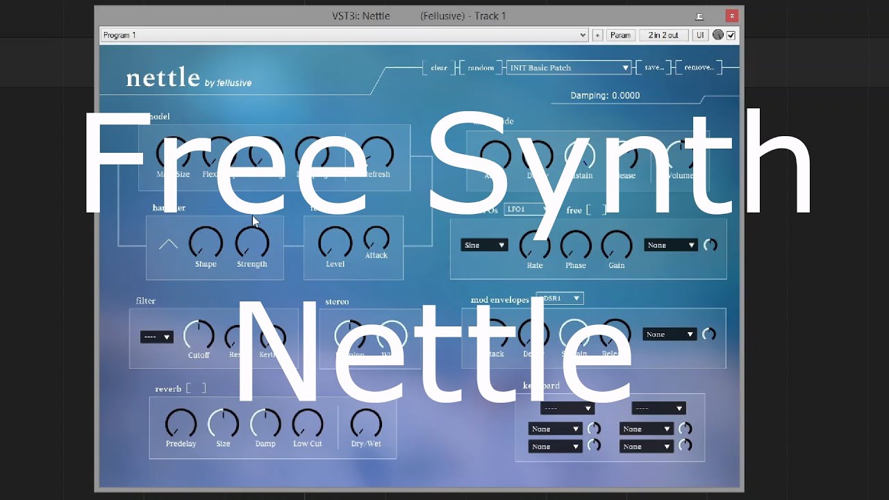The height and width of the screenshot is (500, 889).
Task: Close the Nettle plugin window
Action: (x=731, y=15)
